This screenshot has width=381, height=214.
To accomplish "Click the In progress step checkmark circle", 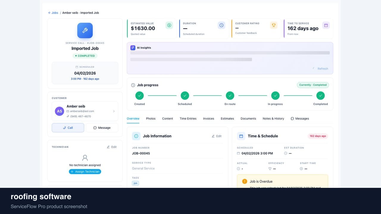I will 275,96.
